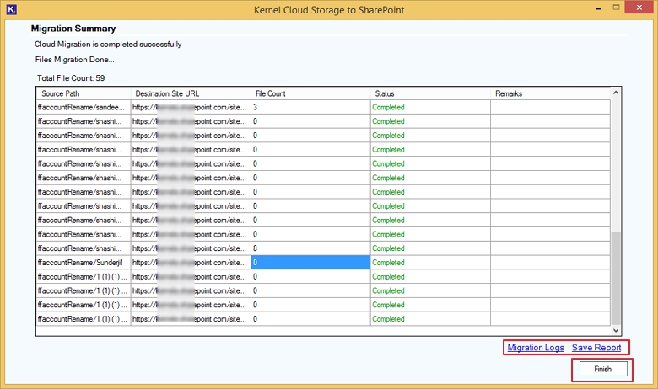Click destination URL in the sandee row
Viewport: 658px width, 389px height.
tap(191, 107)
